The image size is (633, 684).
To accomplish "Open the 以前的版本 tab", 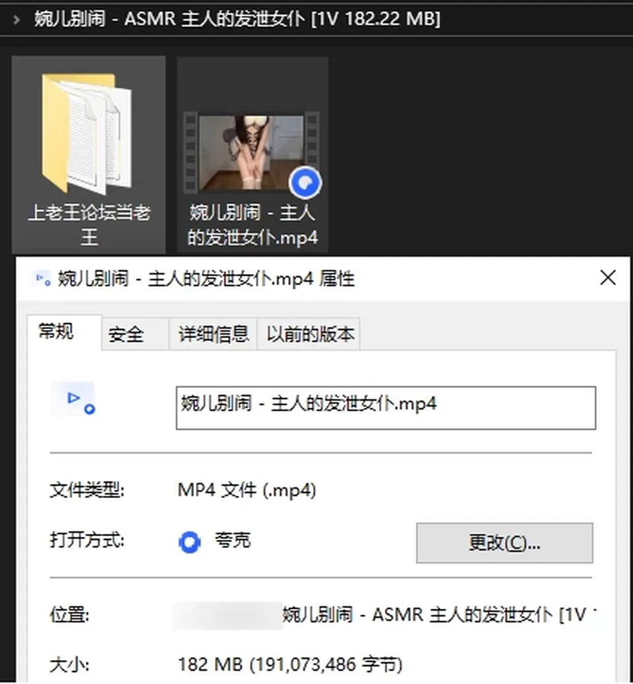I will tap(310, 335).
